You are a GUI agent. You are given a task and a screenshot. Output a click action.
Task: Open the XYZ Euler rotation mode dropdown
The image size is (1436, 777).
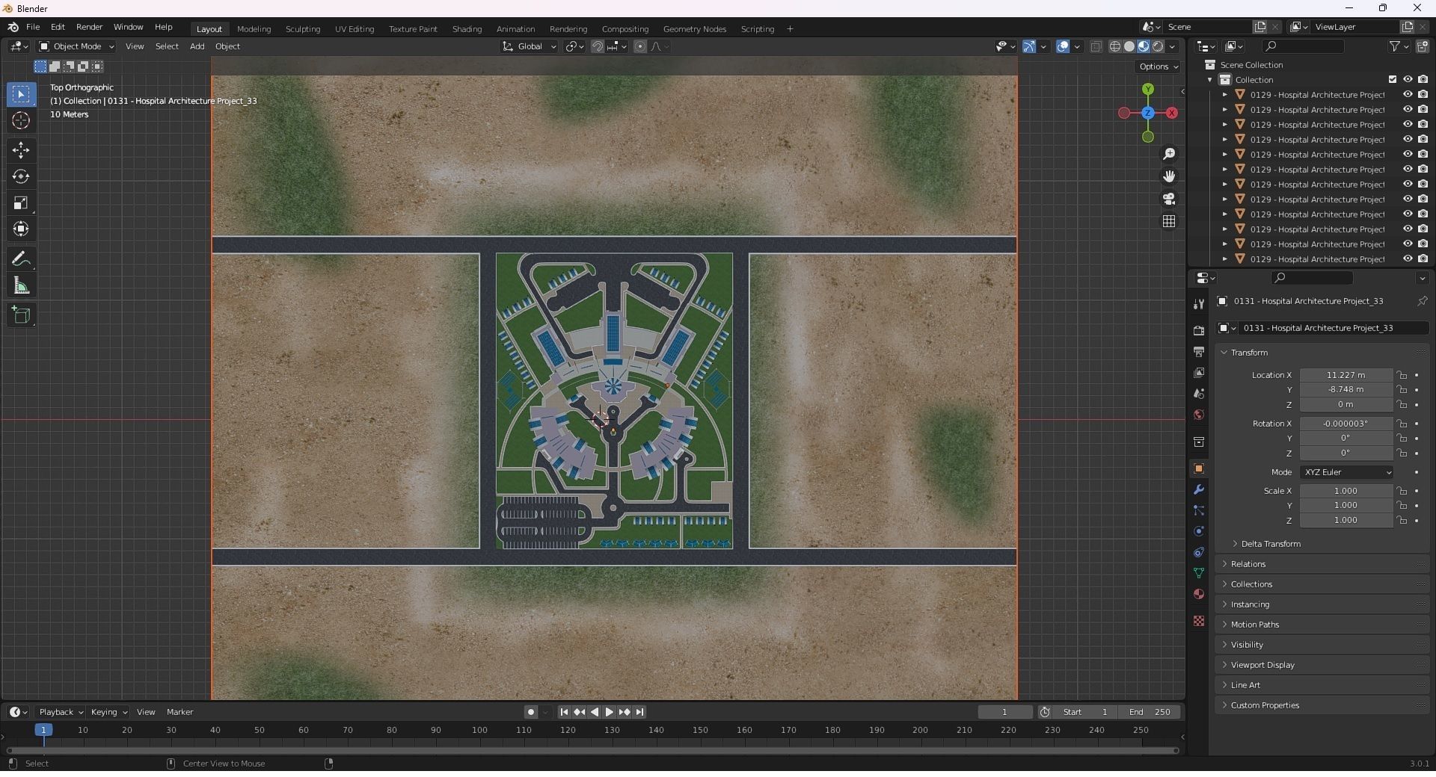1346,472
